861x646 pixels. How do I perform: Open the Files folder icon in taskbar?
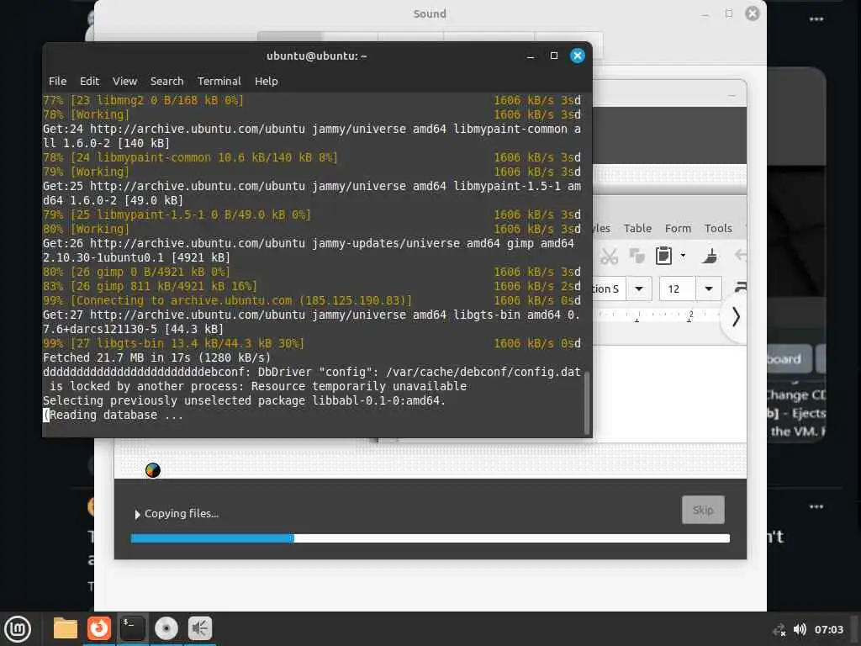(65, 628)
